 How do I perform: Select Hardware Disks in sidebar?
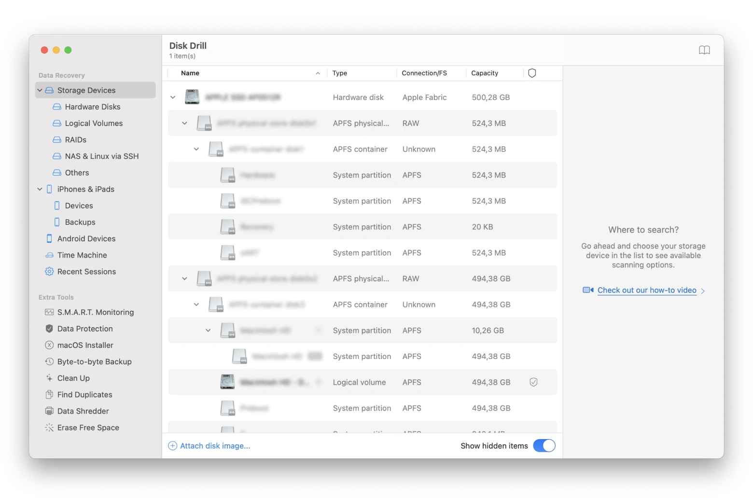[x=92, y=107]
